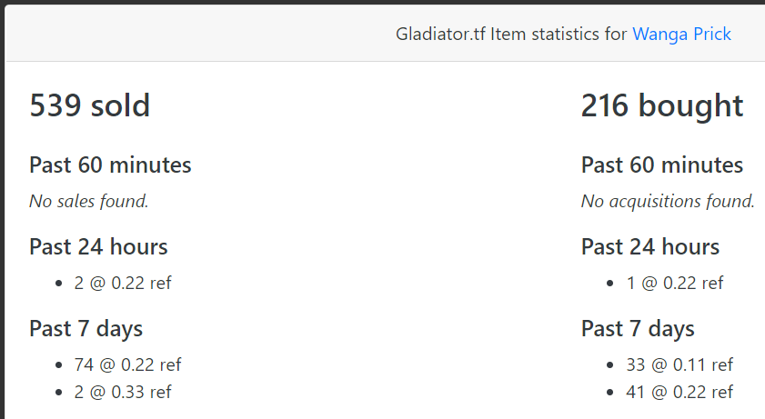Image resolution: width=765 pixels, height=419 pixels.
Task: Click the dark backdrop strip above the modal
Action: click(382, 2)
